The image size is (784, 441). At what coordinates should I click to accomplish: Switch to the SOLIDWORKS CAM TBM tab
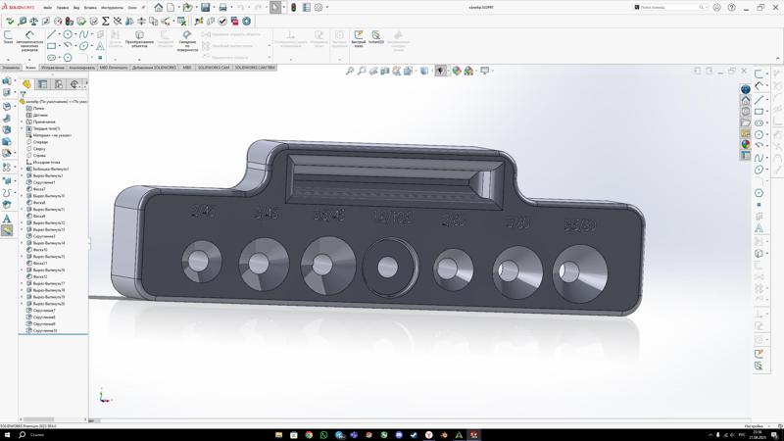(255, 67)
